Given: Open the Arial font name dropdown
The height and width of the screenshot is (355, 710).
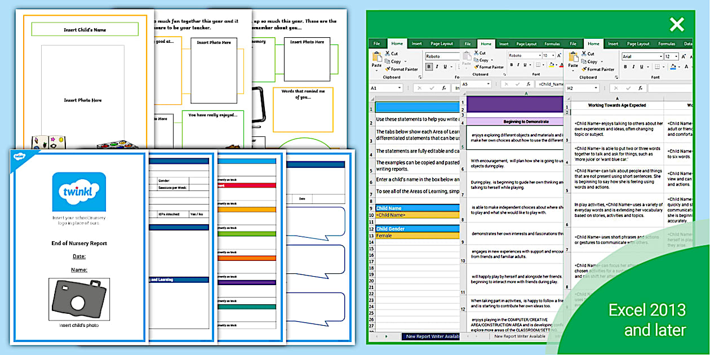Looking at the screenshot, I should click(x=661, y=56).
